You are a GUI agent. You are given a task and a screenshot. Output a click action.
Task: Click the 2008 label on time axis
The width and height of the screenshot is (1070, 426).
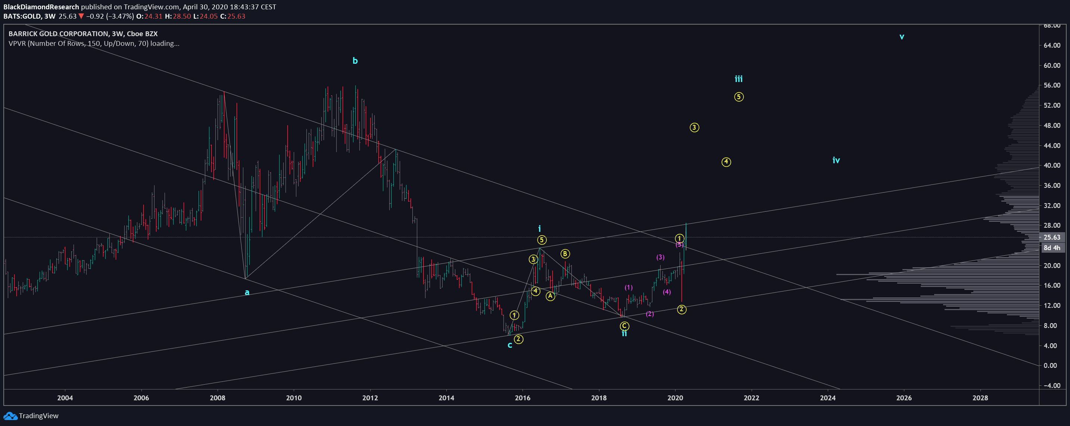217,398
